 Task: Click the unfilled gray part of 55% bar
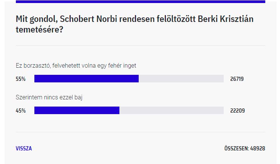tap(181, 79)
